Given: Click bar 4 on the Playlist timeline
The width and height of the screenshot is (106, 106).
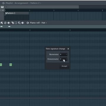Looking at the screenshot, I should click(x=78, y=10).
